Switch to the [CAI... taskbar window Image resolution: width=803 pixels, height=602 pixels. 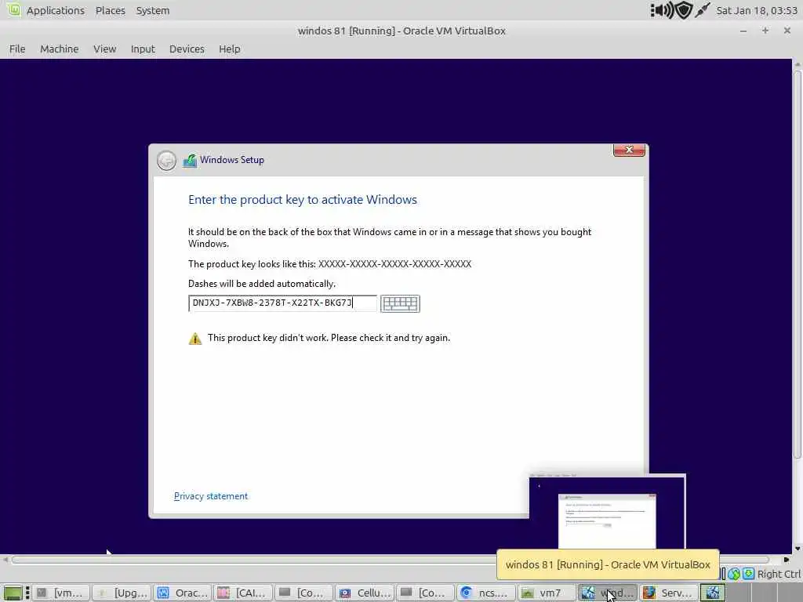(244, 593)
